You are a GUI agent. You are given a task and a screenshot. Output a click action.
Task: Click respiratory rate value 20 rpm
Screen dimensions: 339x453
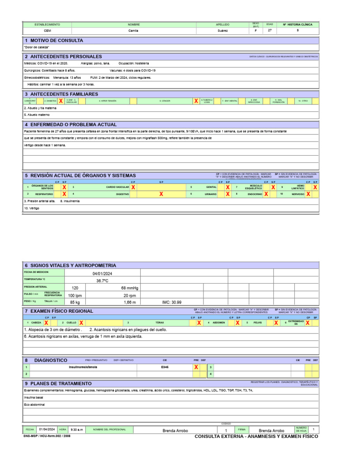point(130,296)
